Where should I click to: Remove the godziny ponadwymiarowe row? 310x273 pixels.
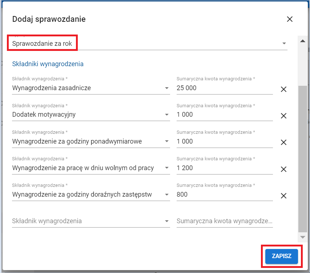tap(284, 142)
